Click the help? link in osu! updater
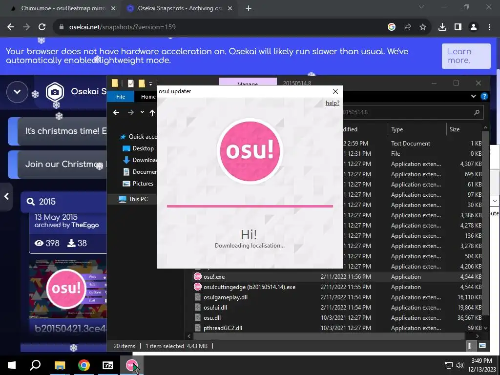The image size is (500, 375). tap(332, 103)
